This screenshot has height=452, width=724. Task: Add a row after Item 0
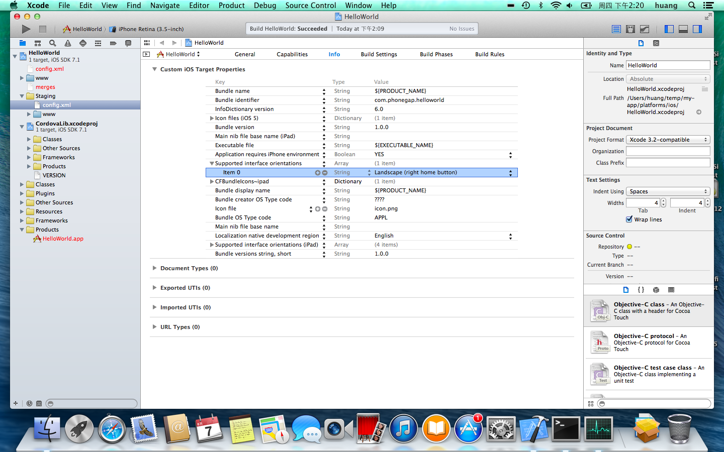tap(318, 173)
